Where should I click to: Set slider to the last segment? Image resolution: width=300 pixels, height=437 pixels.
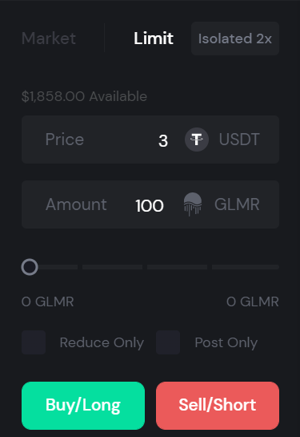click(x=246, y=267)
